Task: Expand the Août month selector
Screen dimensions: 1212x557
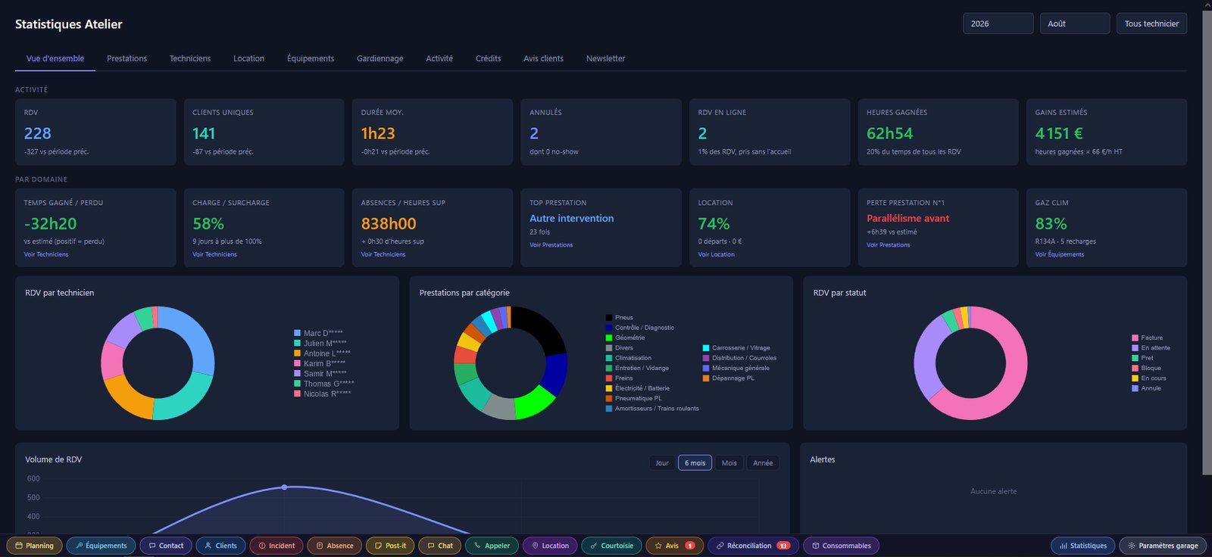Action: [1075, 23]
